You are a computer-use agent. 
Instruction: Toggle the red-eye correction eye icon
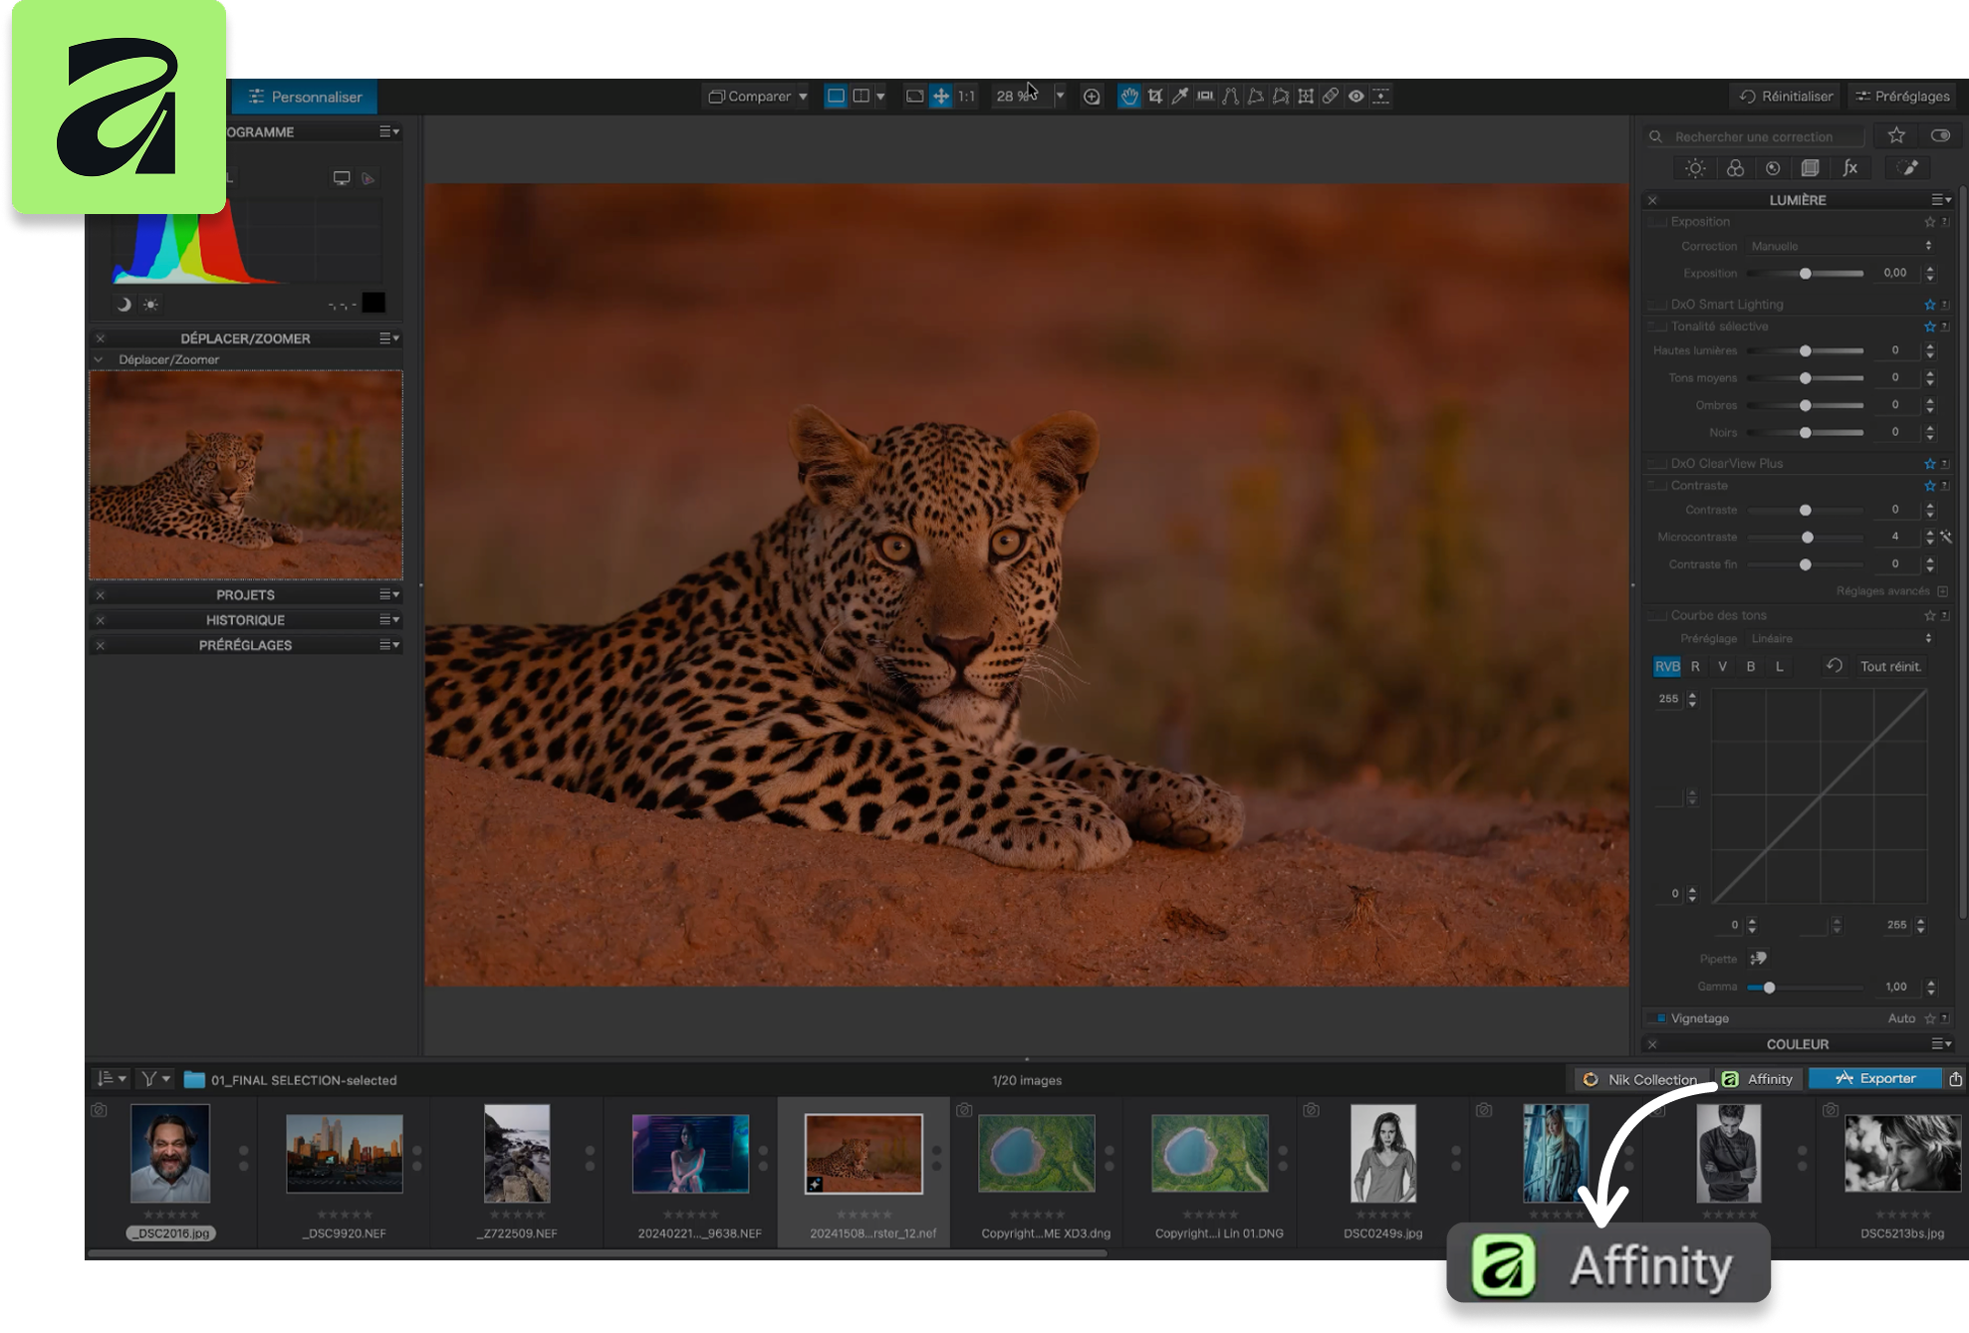(1355, 97)
